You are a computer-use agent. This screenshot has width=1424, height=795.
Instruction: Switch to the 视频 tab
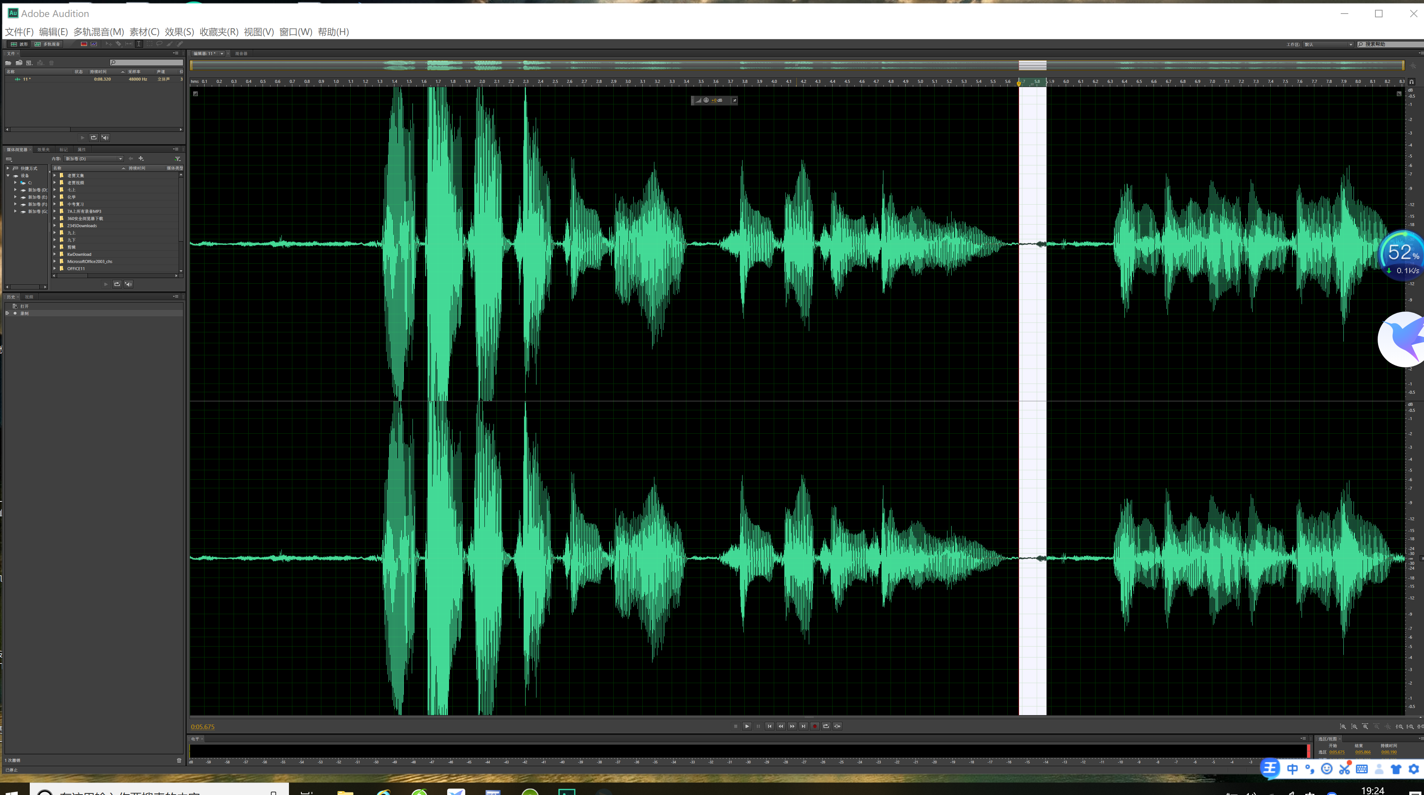pos(29,297)
